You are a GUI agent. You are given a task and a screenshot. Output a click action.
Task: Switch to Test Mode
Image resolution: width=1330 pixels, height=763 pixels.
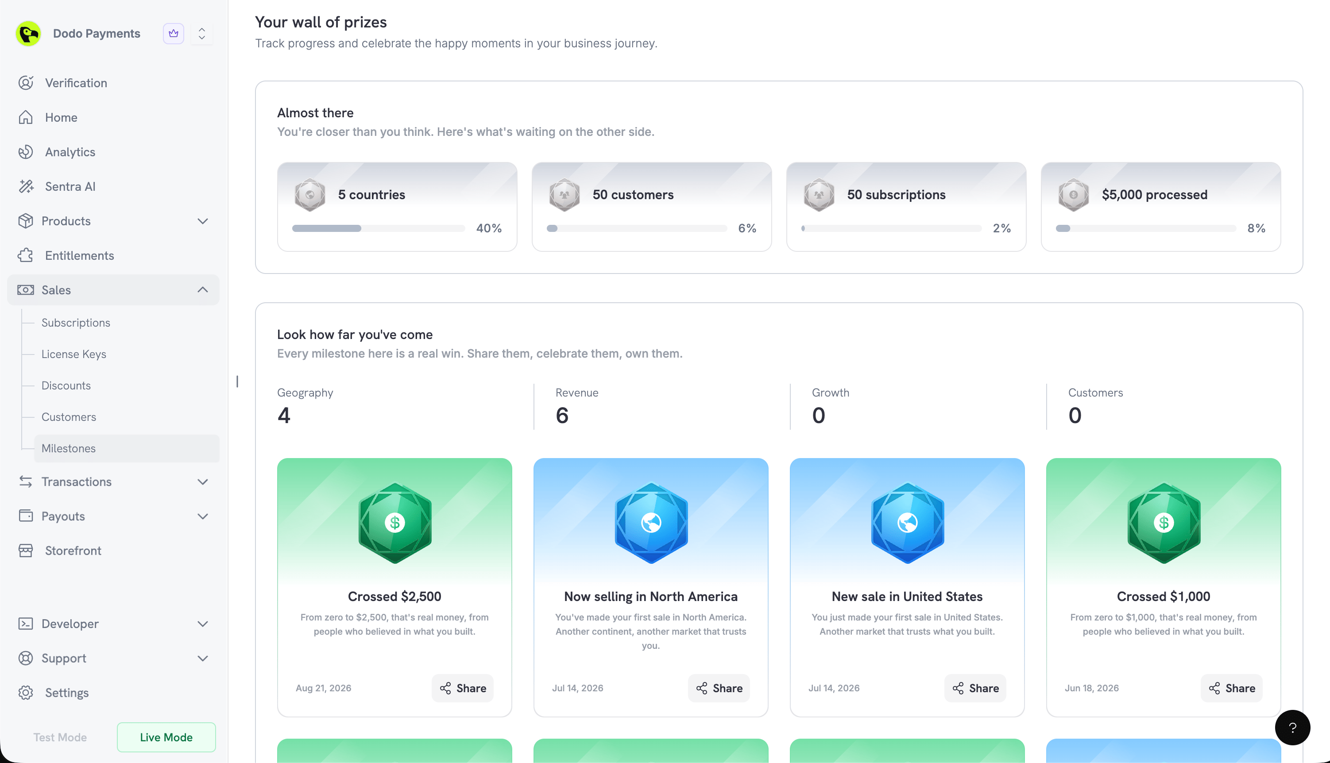pyautogui.click(x=60, y=737)
